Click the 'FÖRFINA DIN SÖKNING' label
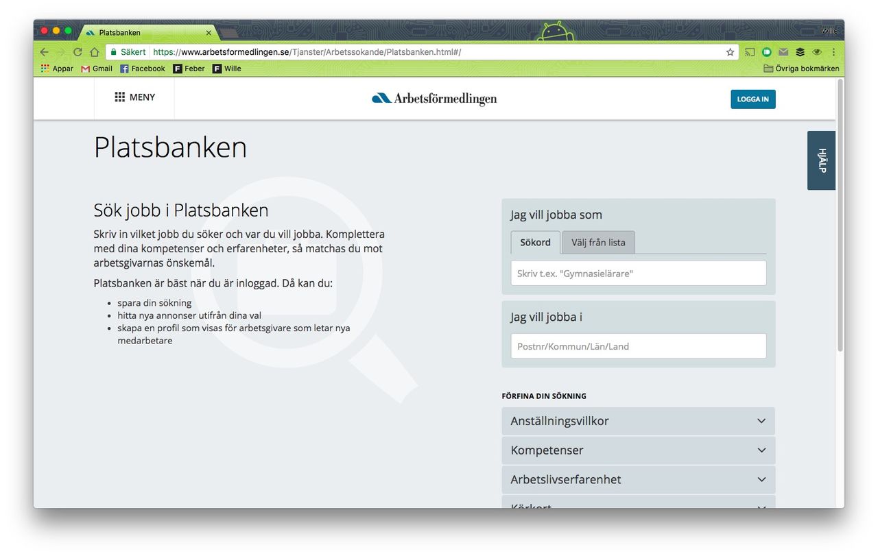The width and height of the screenshot is (878, 556). [544, 396]
